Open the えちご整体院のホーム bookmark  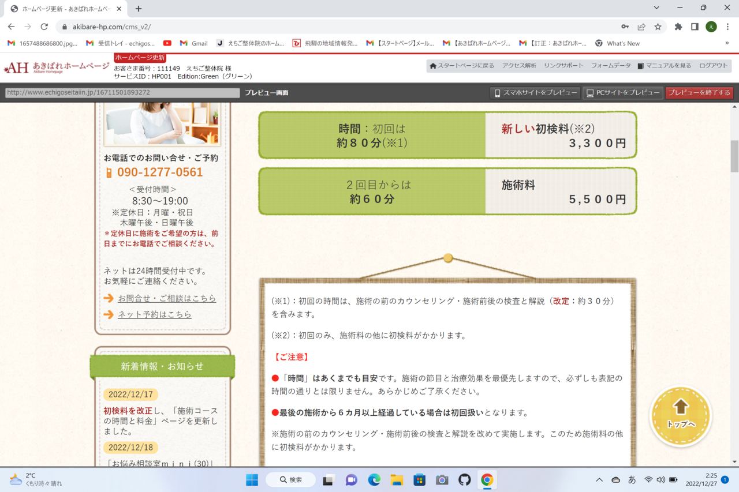(x=250, y=43)
